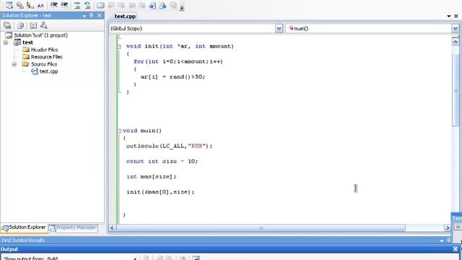
Task: Click Properties icon in Solution Explorer toolbar
Action: pos(7,25)
